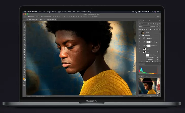
Task: Open the Window menu
Action: pyautogui.click(x=84, y=12)
